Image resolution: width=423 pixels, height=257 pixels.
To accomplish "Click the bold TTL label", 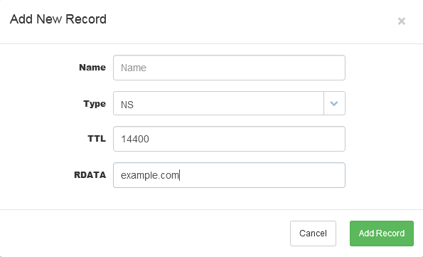I will 97,139.
